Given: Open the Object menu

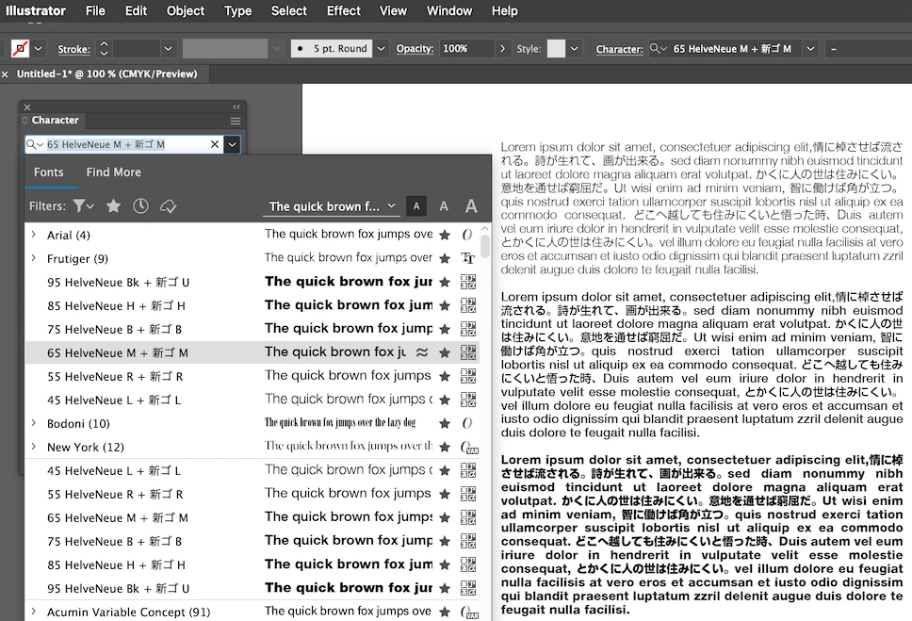Looking at the screenshot, I should 185,10.
